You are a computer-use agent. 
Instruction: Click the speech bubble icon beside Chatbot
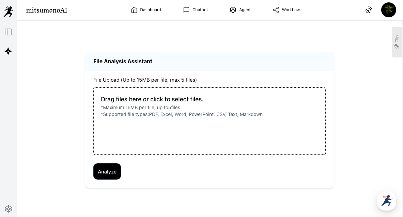186,10
